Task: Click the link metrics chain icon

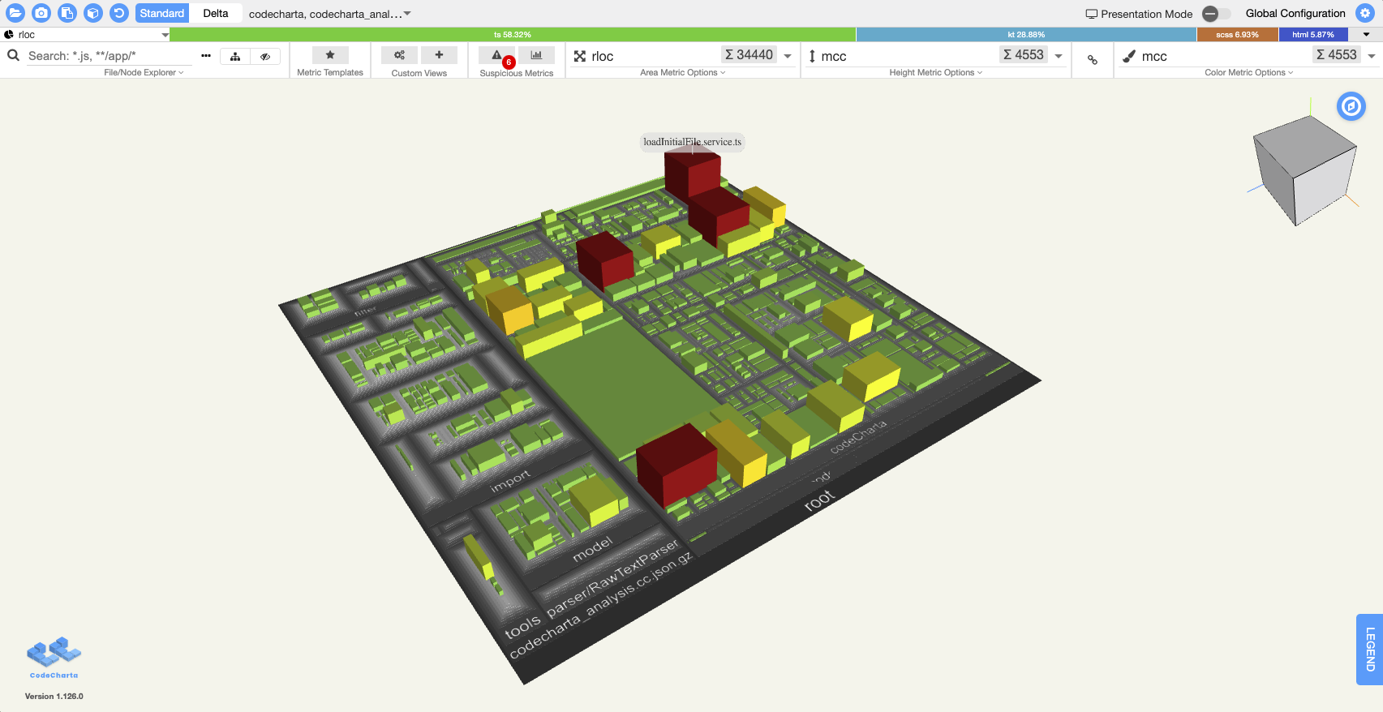Action: (x=1093, y=60)
